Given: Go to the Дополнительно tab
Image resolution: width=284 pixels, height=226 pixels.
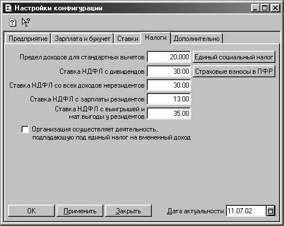Looking at the screenshot, I should (x=196, y=39).
